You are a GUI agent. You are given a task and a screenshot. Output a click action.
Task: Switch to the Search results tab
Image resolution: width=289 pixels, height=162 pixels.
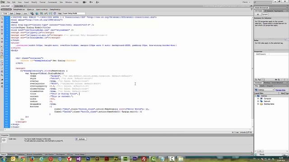tap(3, 154)
